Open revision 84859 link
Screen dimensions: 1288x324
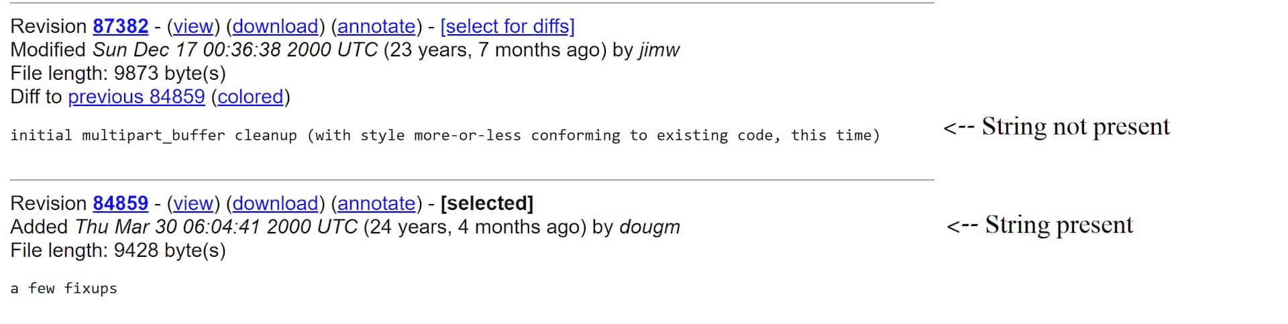[x=120, y=203]
